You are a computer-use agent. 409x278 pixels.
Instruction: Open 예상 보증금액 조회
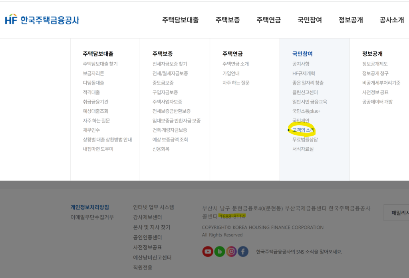coord(170,139)
